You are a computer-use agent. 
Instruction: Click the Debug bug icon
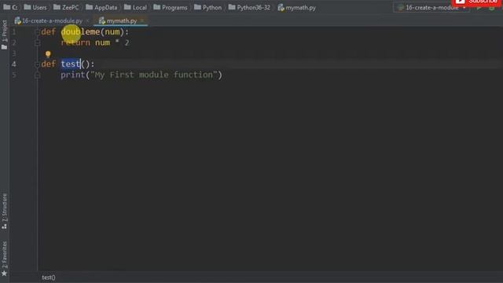coord(492,7)
